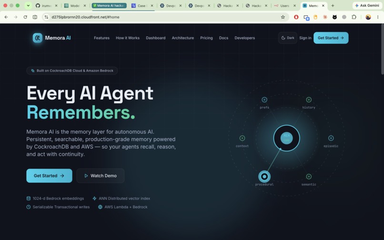Open the Chrome three-dot menu
The width and height of the screenshot is (384, 240).
pos(378,17)
